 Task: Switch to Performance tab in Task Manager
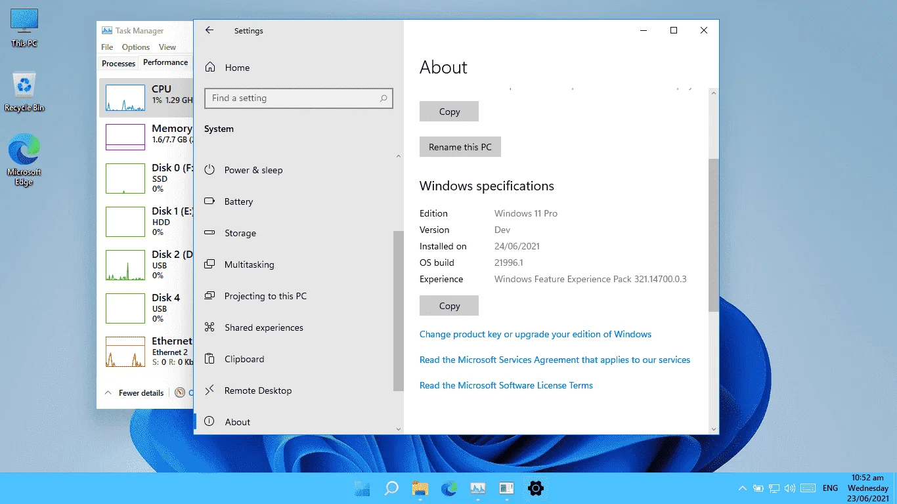coord(165,62)
